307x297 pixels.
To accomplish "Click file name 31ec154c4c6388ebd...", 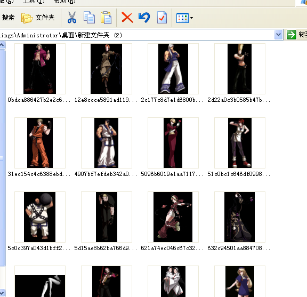I will pyautogui.click(x=39, y=174).
